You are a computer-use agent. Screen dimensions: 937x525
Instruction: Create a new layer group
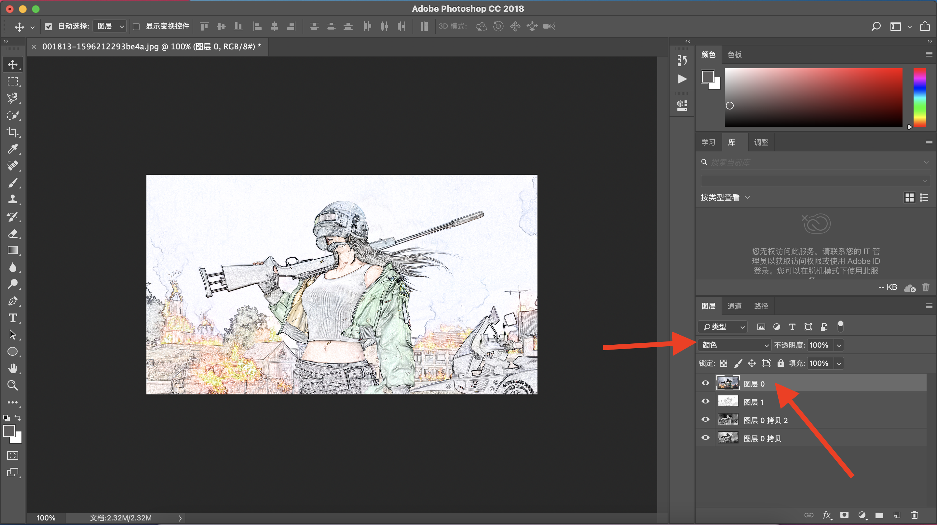(879, 515)
